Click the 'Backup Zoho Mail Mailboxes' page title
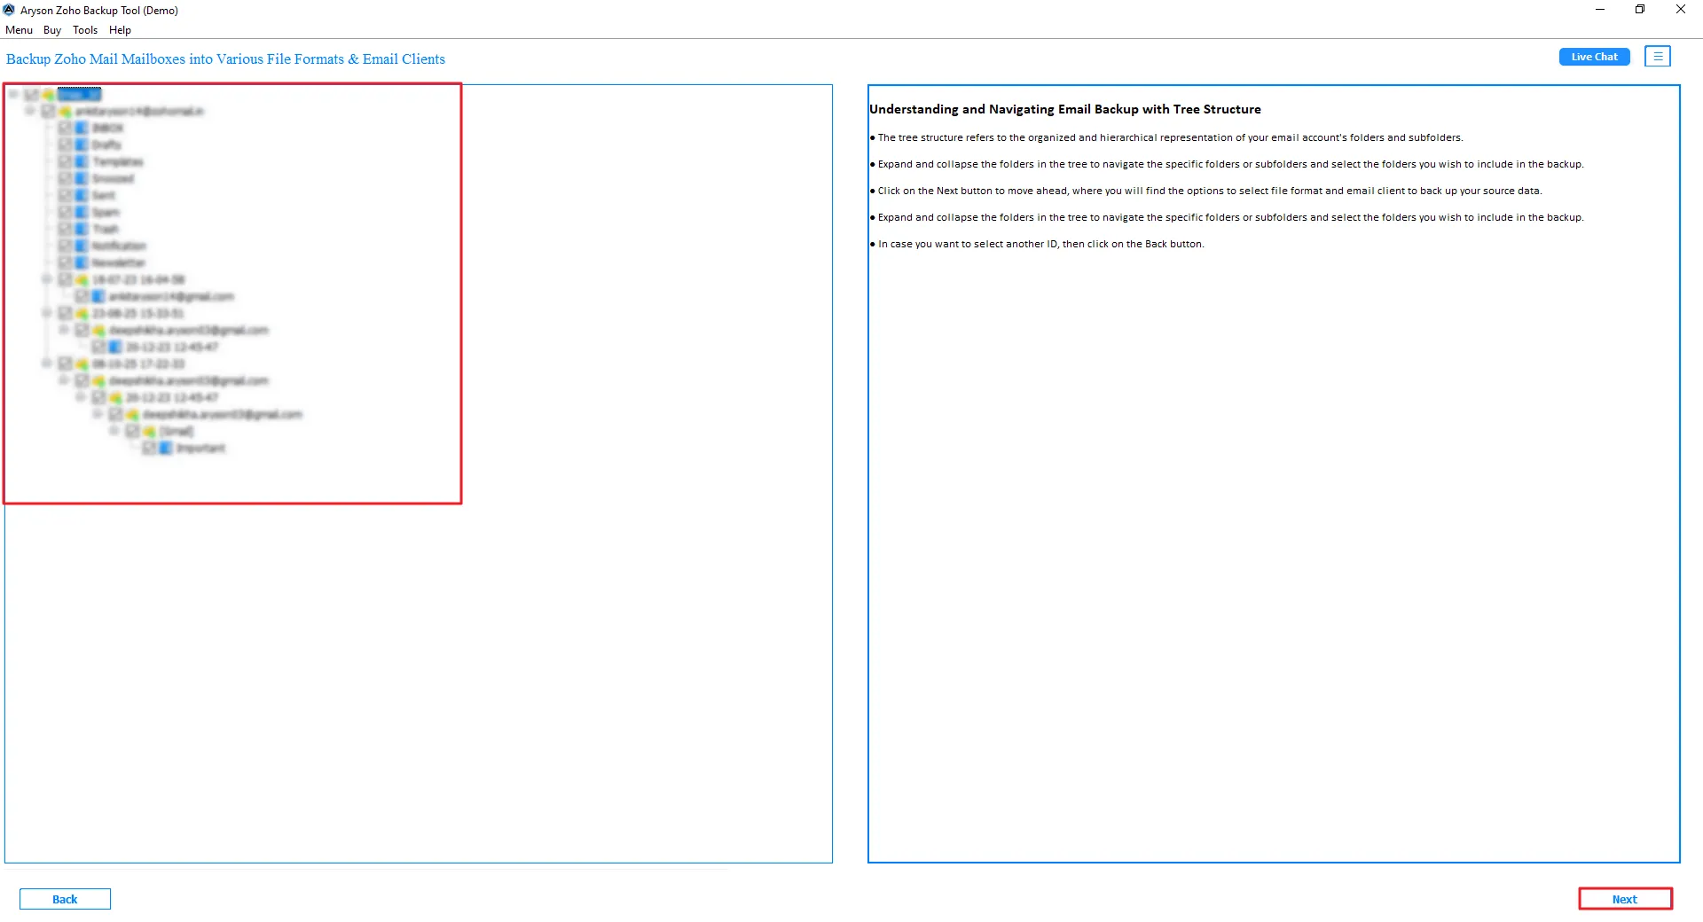 point(225,59)
